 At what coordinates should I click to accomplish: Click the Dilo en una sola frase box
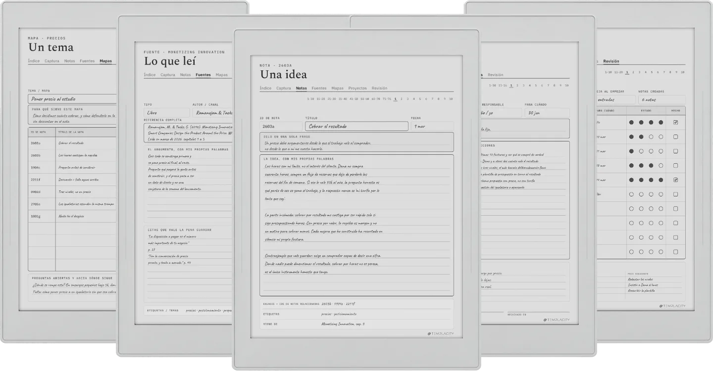point(356,141)
